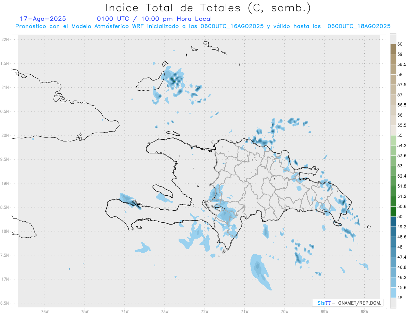The height and width of the screenshot is (316, 409).
Task: Click the time label '0100 UTC / 10:00 pm Hora Local'
Action: coord(154,19)
